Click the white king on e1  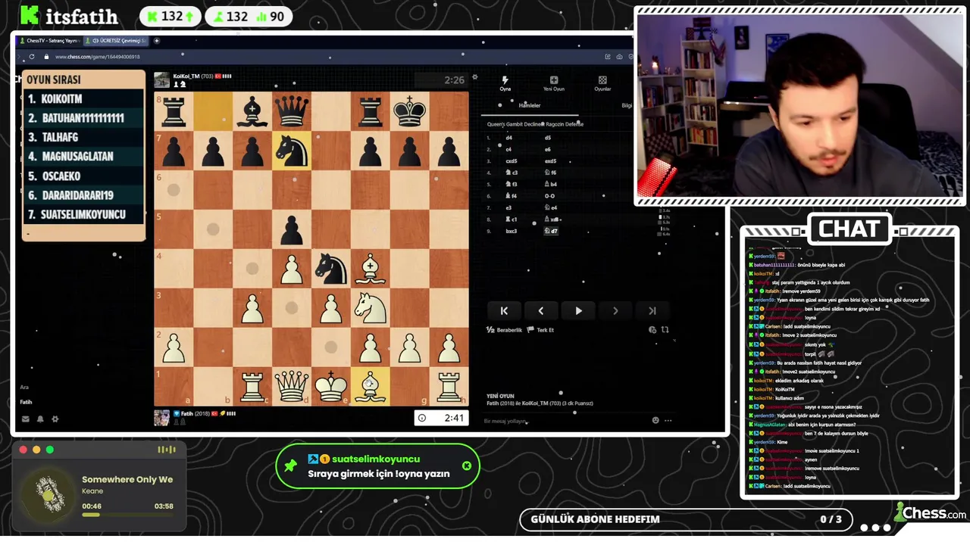click(x=330, y=386)
